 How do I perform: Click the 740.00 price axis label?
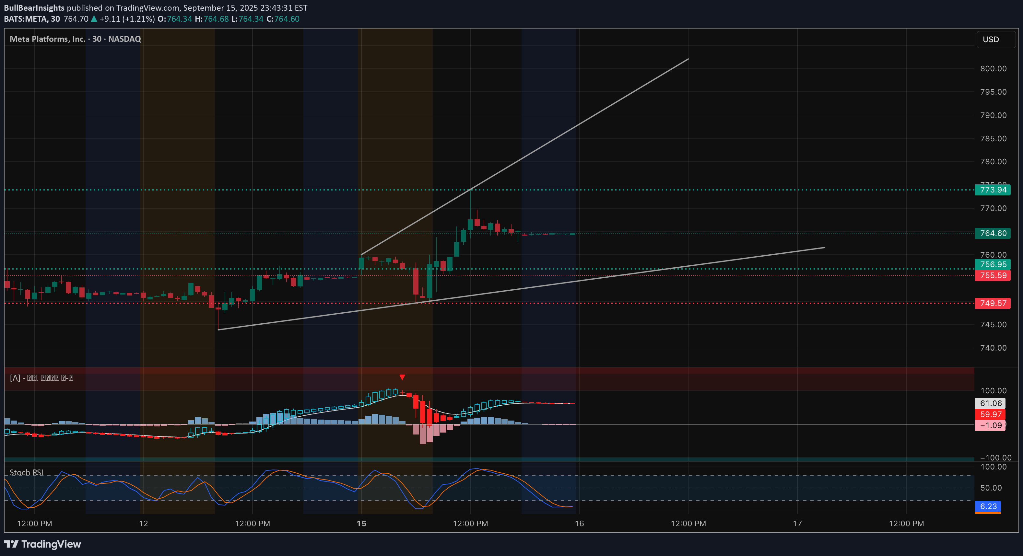993,348
